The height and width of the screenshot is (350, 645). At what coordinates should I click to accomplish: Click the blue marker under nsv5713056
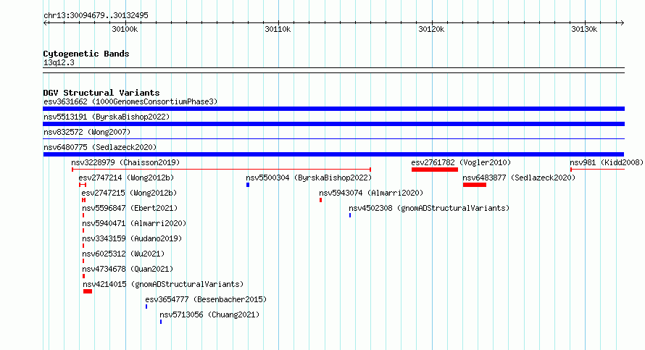[161, 322]
